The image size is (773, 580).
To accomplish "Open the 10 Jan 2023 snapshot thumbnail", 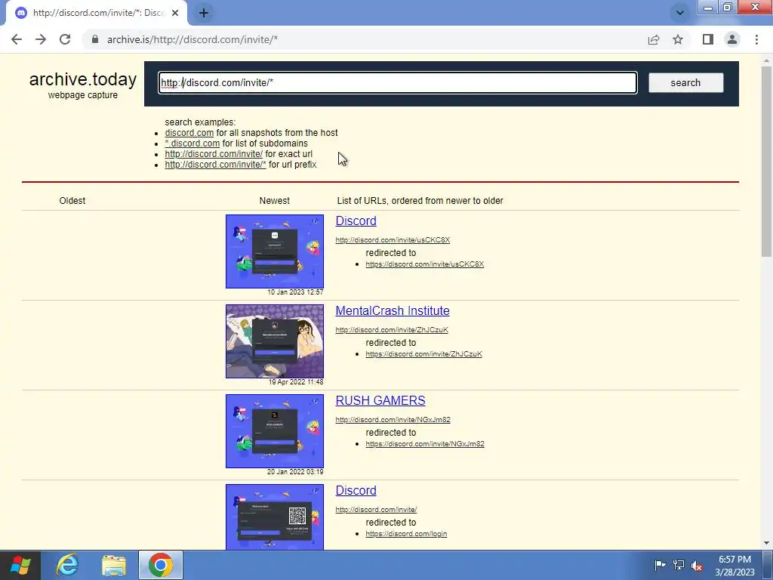I will coord(275,251).
